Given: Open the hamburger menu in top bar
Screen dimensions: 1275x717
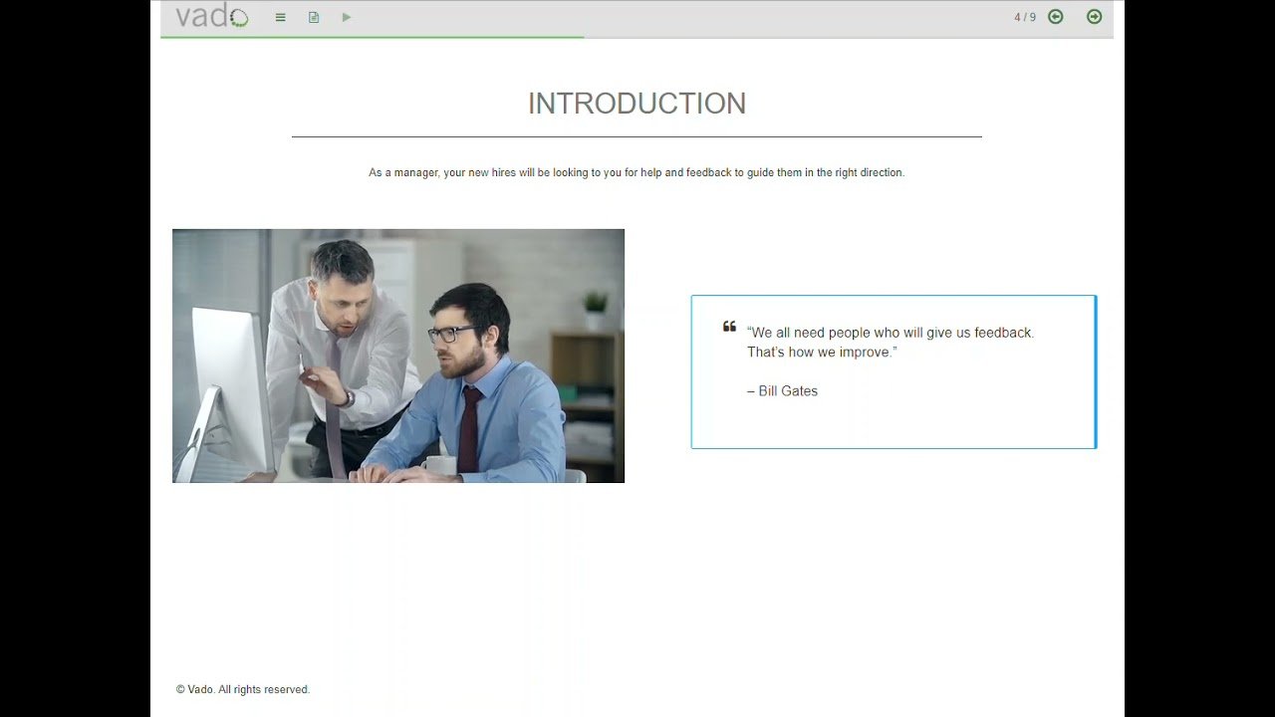Looking at the screenshot, I should (x=280, y=17).
